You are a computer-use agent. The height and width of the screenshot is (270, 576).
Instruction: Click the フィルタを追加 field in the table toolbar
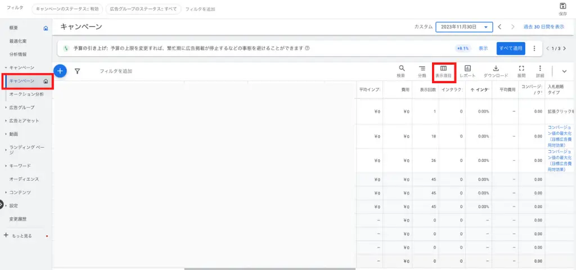click(x=116, y=71)
